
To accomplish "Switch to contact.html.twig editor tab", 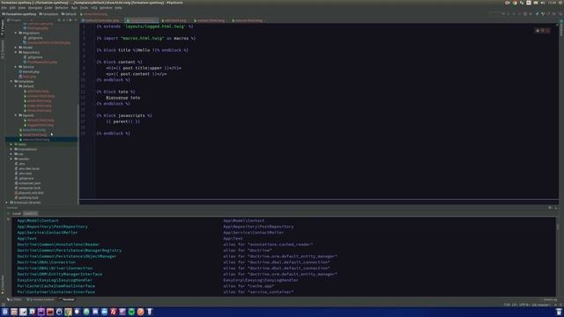I will tap(210, 20).
